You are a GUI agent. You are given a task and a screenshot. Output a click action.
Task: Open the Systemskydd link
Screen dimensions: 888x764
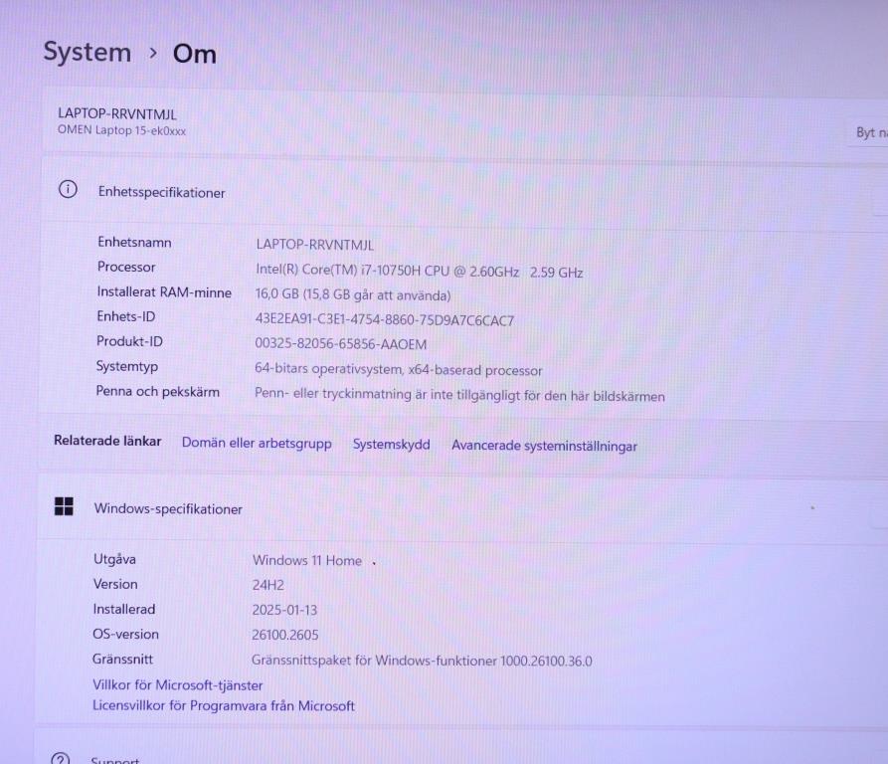[392, 444]
